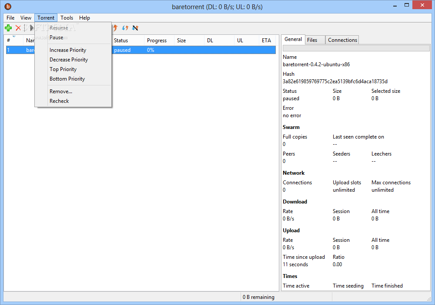Click the red X remove torrent icon
435x305 pixels.
pos(18,28)
